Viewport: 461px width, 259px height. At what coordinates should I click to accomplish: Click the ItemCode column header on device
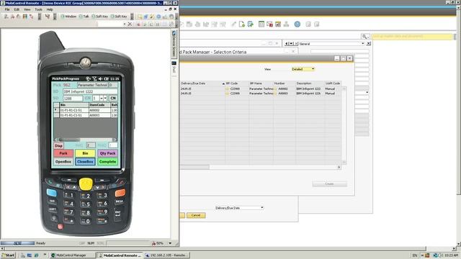[99, 105]
